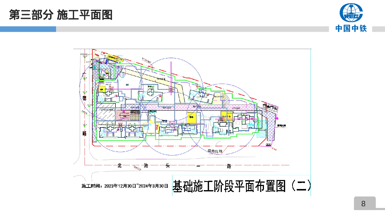
Task: Click the page number 8 box
Action: click(x=363, y=204)
